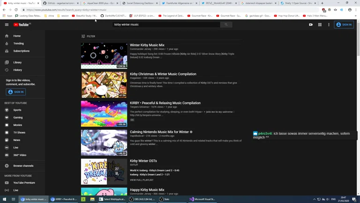Open the YouTube hamburger guide menu
Viewport: 360px width, 203px height.
(7, 24)
